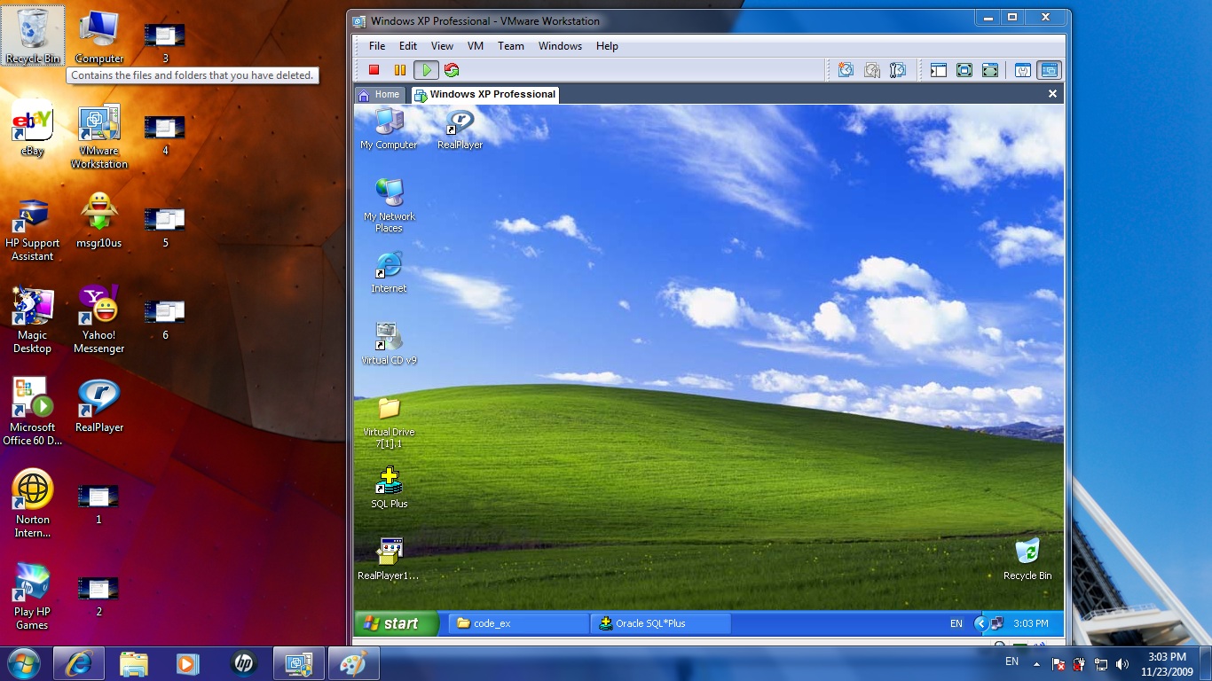Suspend the virtual machine with the pause icon
Viewport: 1212px width, 681px height.
[400, 70]
